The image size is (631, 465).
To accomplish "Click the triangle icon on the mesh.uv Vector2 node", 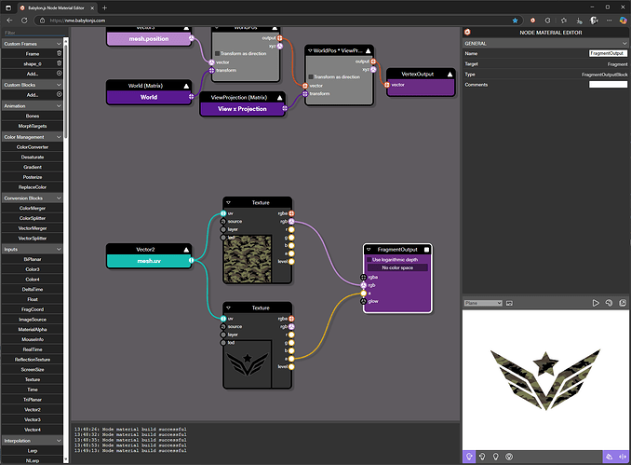I will pos(186,250).
